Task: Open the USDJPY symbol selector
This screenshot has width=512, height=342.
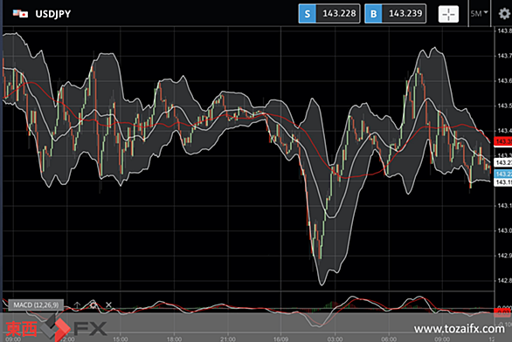Action: (x=52, y=14)
